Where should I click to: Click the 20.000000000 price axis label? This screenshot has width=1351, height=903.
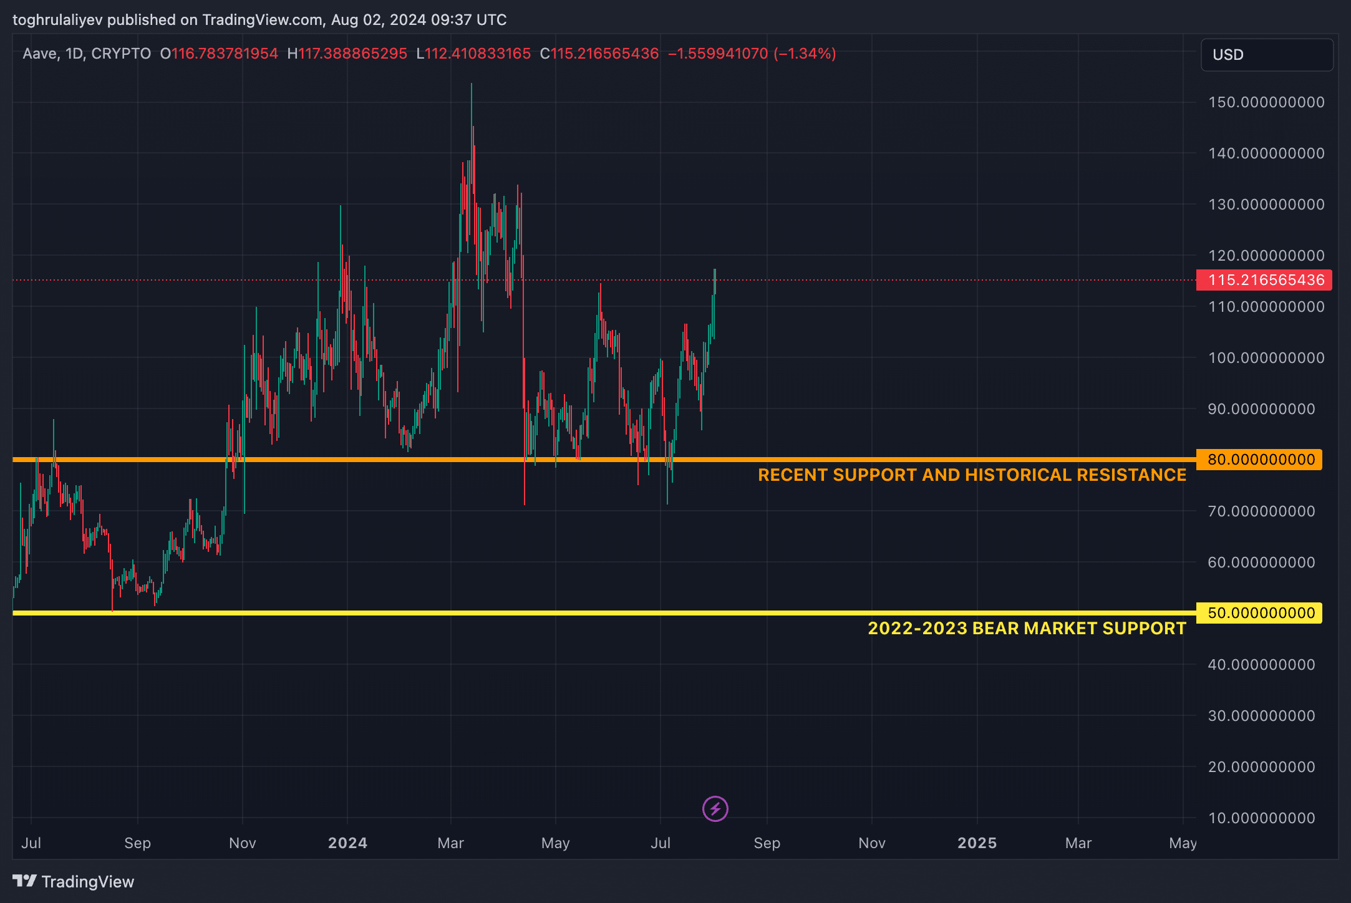coord(1261,767)
